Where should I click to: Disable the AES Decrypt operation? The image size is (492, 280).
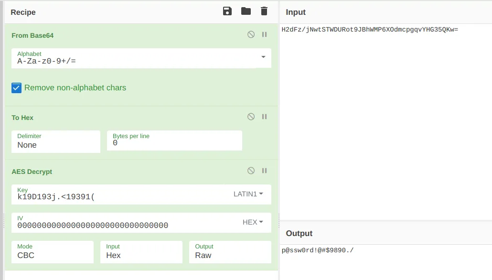[x=251, y=171]
